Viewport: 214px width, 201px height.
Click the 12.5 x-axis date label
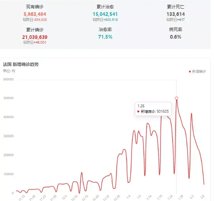click(64, 197)
